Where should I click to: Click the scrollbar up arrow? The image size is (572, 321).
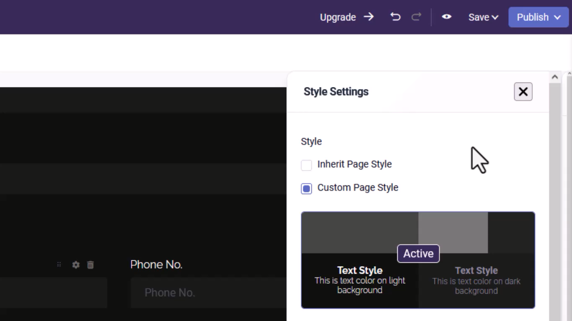click(x=554, y=77)
